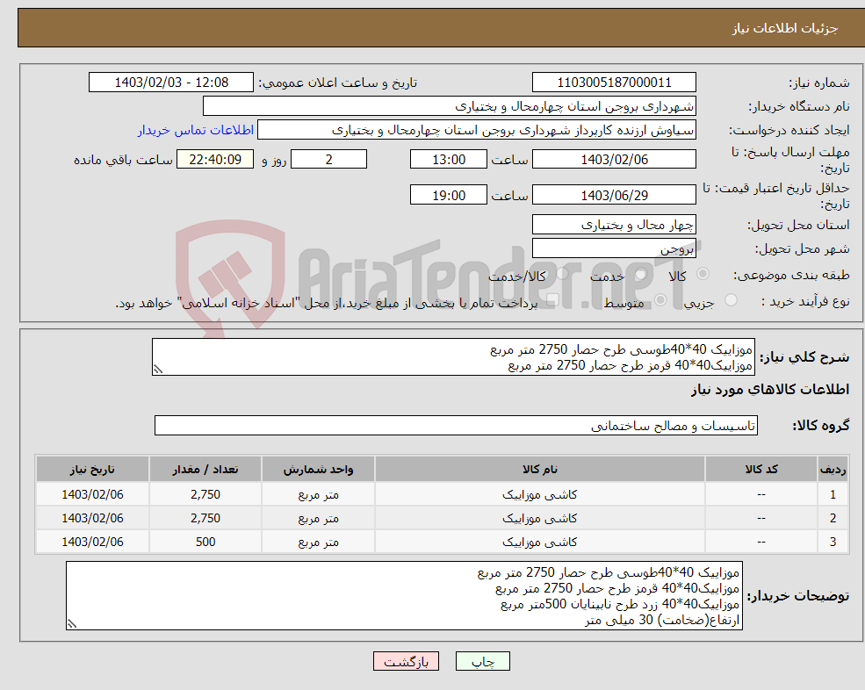Click the announcement date field 1403/02/03 - 12:08
This screenshot has width=865, height=690.
pos(171,83)
